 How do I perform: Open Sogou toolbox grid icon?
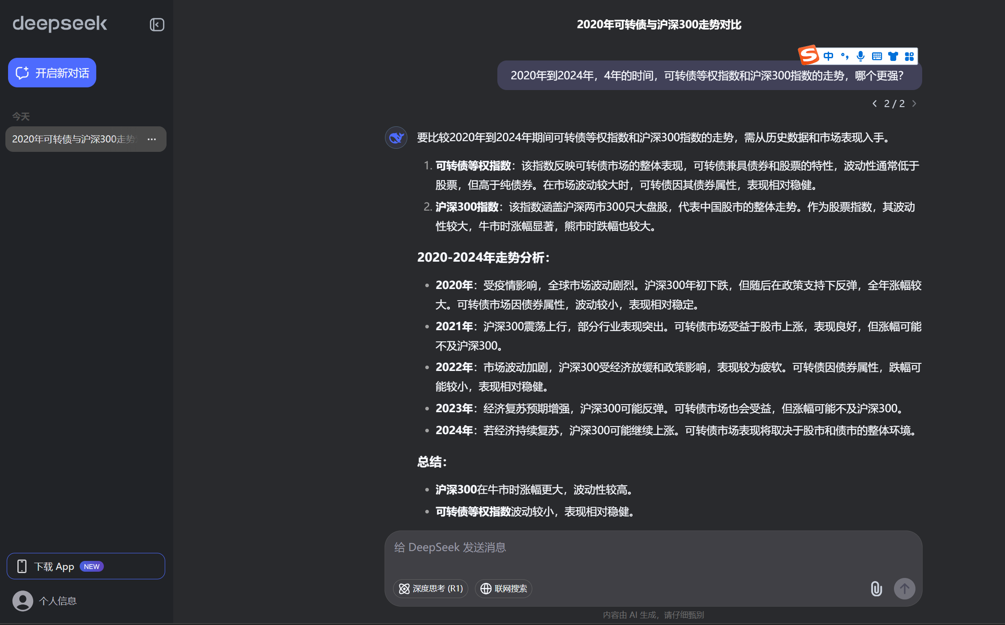point(909,56)
